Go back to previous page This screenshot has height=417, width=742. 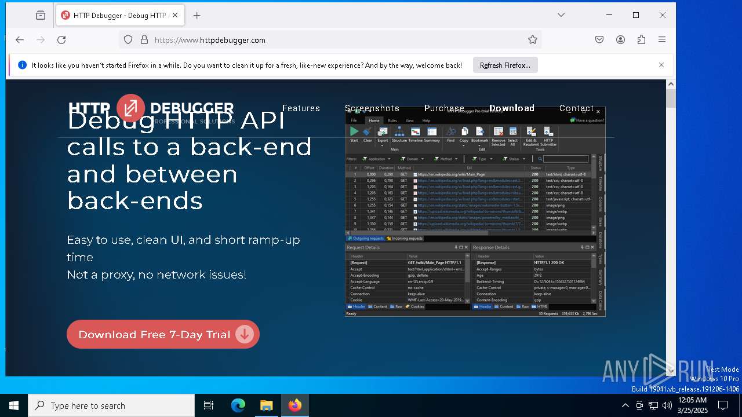click(x=20, y=40)
